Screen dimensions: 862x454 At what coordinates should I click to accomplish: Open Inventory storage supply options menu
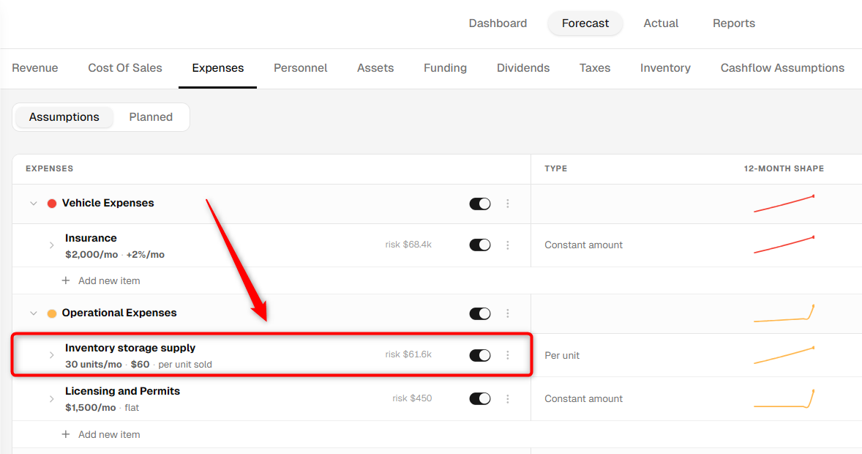(x=507, y=355)
